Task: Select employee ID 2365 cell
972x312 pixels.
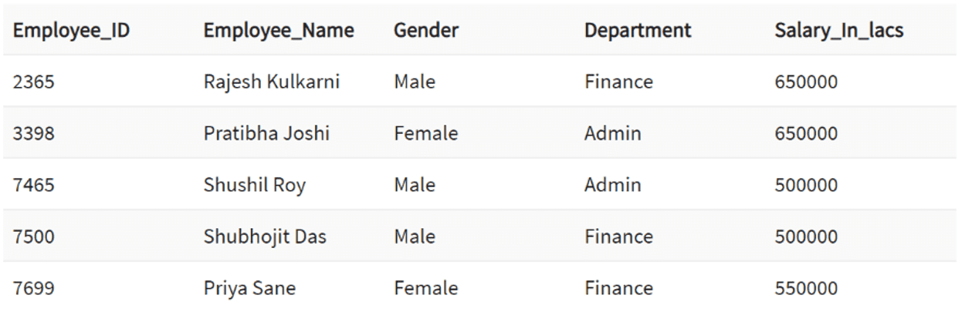Action: click(x=34, y=82)
